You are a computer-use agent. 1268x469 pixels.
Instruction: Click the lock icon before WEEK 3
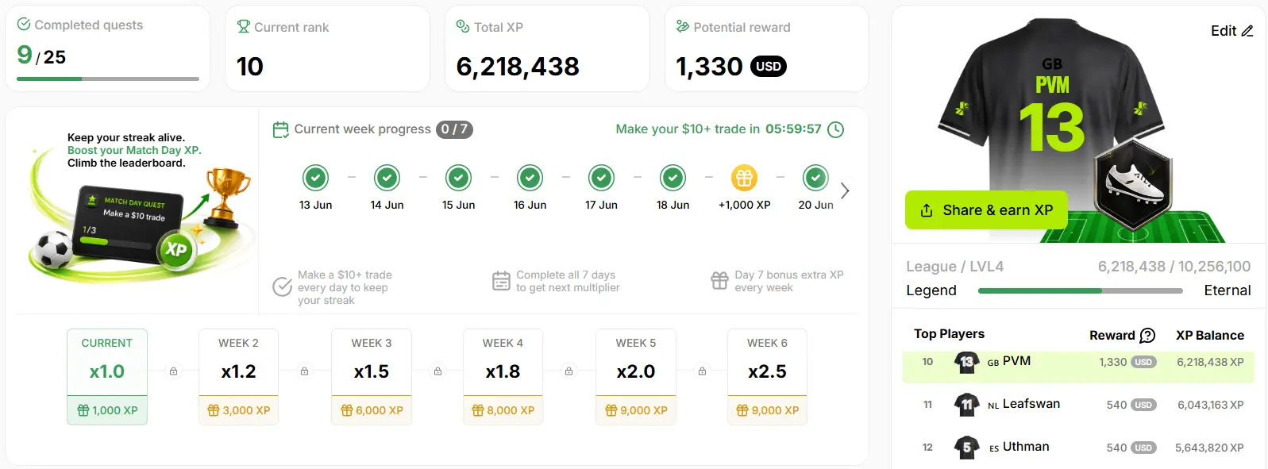coord(304,371)
